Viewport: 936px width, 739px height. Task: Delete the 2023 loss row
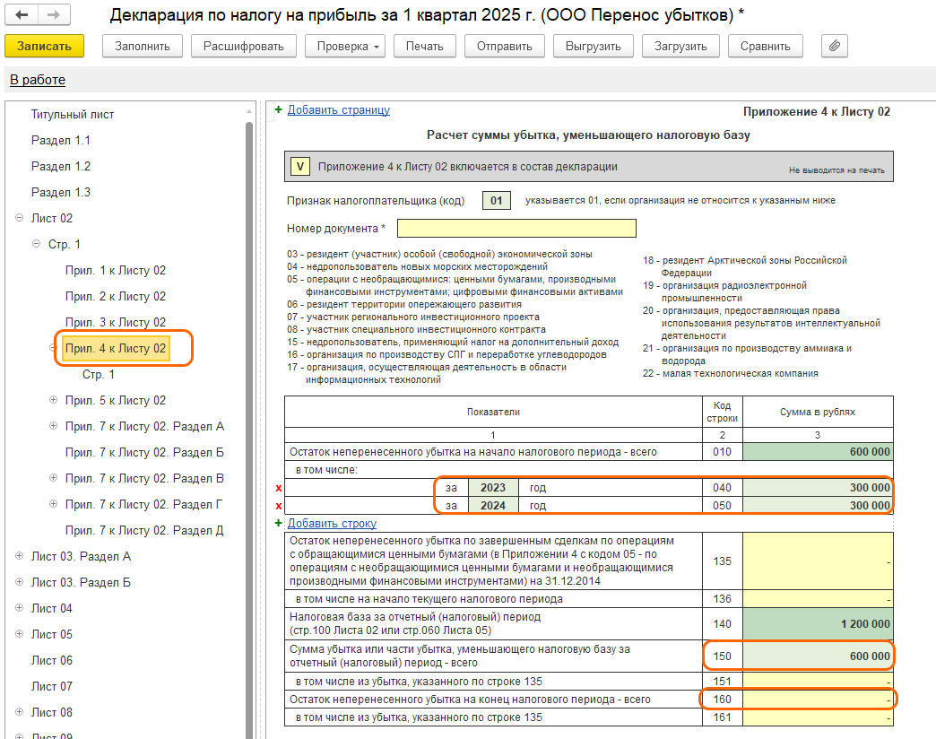click(x=278, y=488)
